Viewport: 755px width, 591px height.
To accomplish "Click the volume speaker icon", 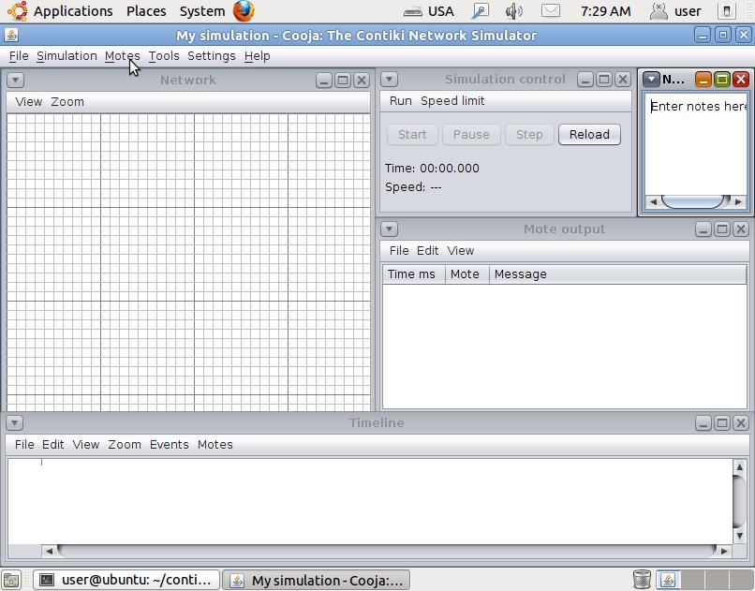I will [x=514, y=11].
